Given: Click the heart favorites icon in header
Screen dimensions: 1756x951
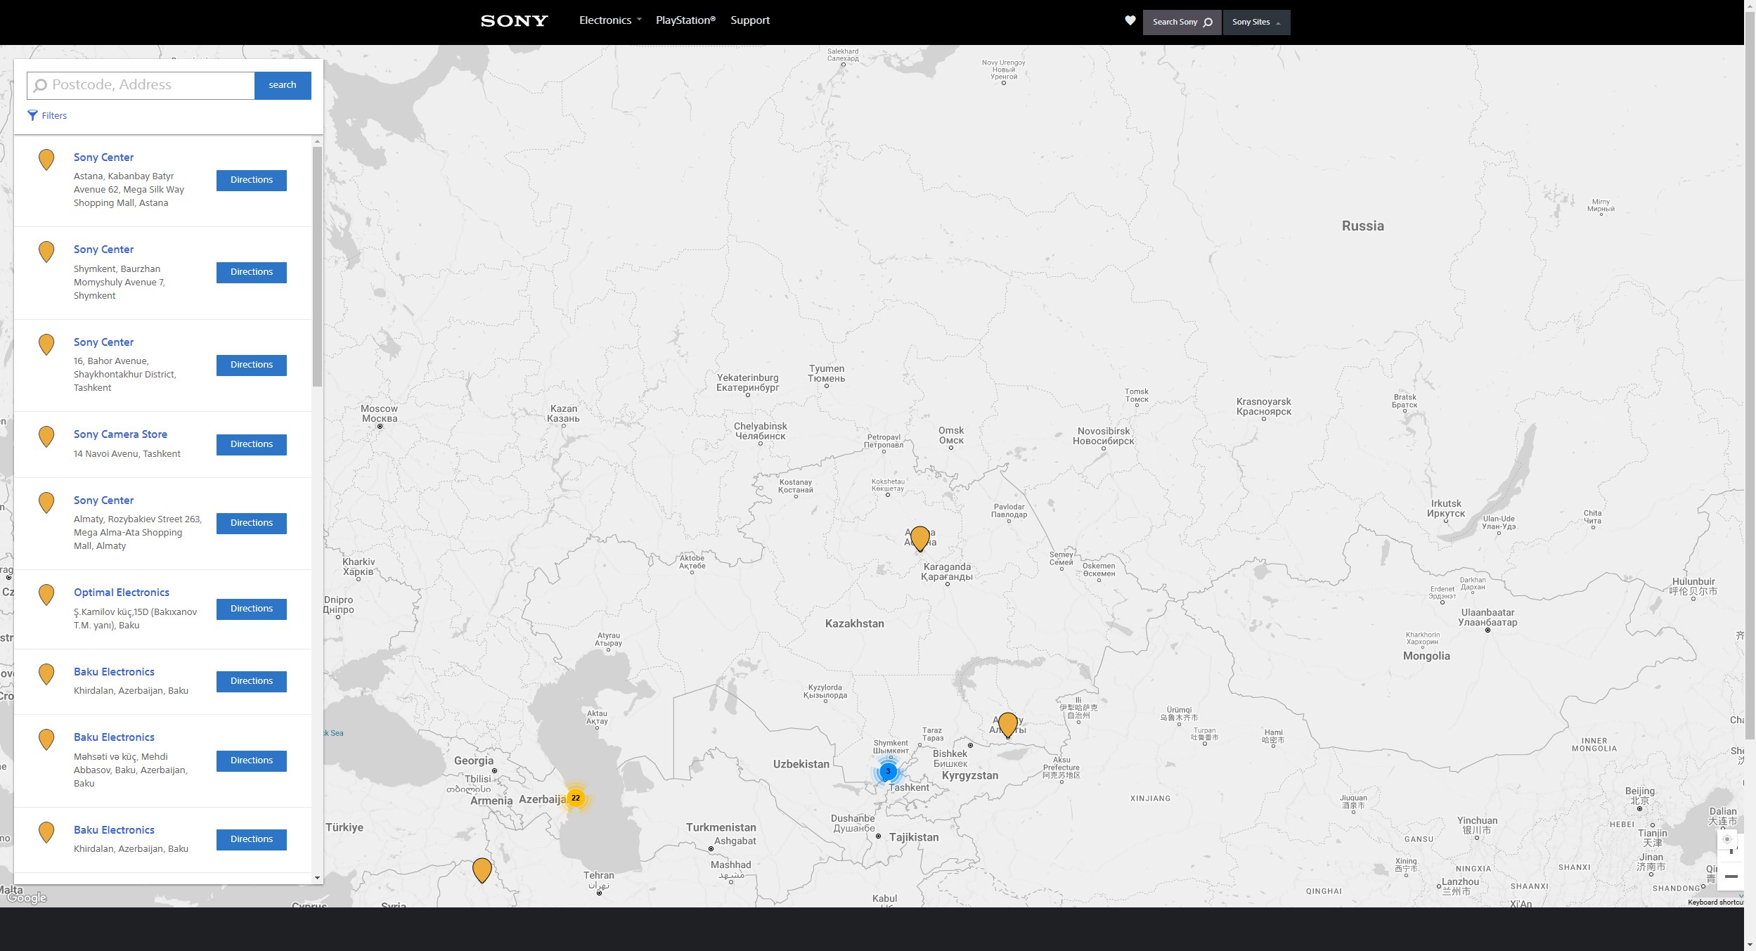Looking at the screenshot, I should click(x=1130, y=21).
